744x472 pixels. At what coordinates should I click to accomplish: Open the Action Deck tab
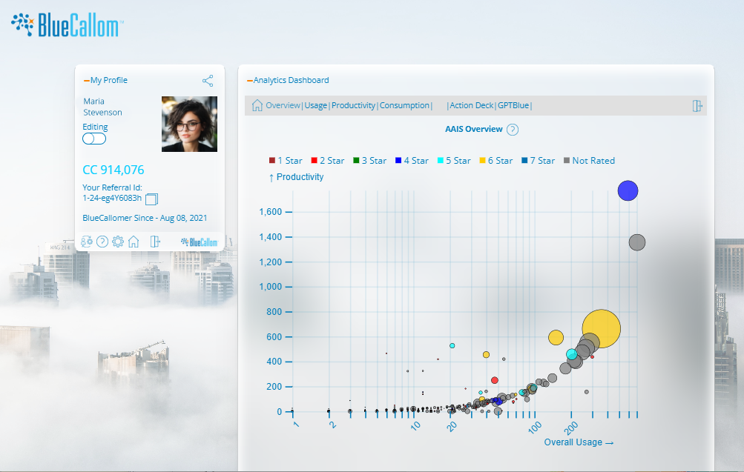coord(471,105)
